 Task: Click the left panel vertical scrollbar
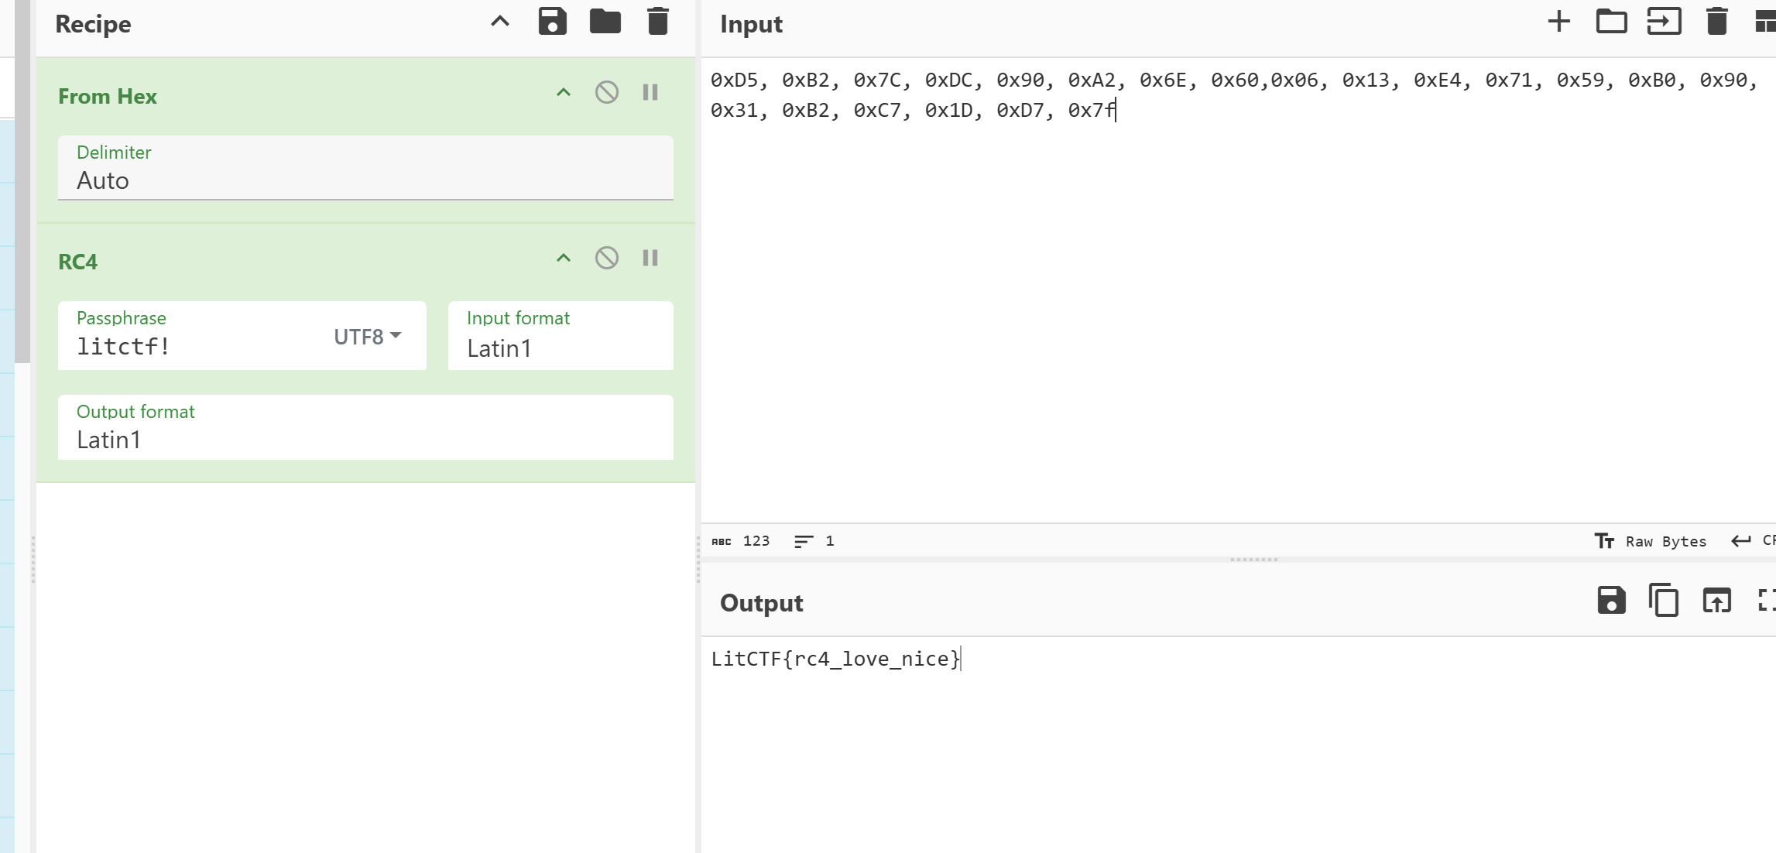coord(22,182)
